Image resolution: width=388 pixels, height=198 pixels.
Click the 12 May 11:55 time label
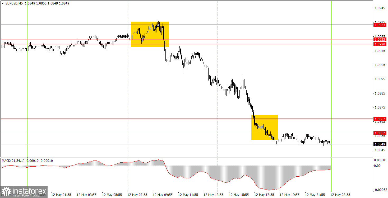click(x=188, y=195)
